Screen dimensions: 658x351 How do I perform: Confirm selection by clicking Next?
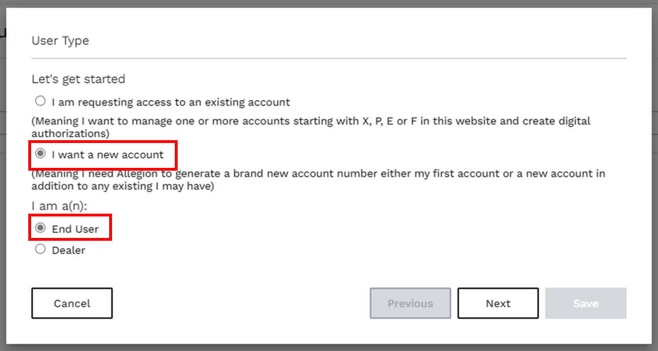tap(498, 304)
